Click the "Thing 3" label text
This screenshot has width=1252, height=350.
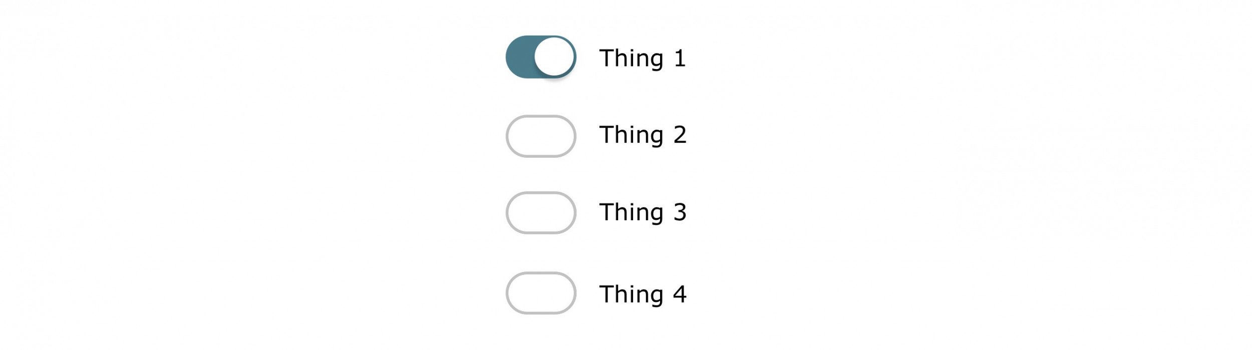tap(642, 212)
